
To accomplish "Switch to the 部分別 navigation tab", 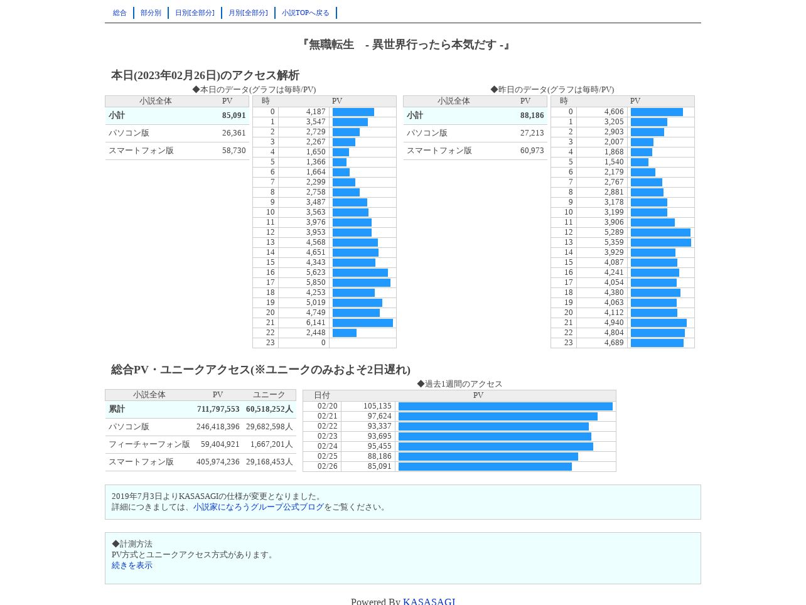I will coord(151,13).
